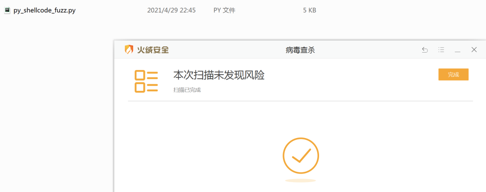Select the py_shellcode_fuzz.py file icon
Screen dimensions: 486x192
[7, 10]
